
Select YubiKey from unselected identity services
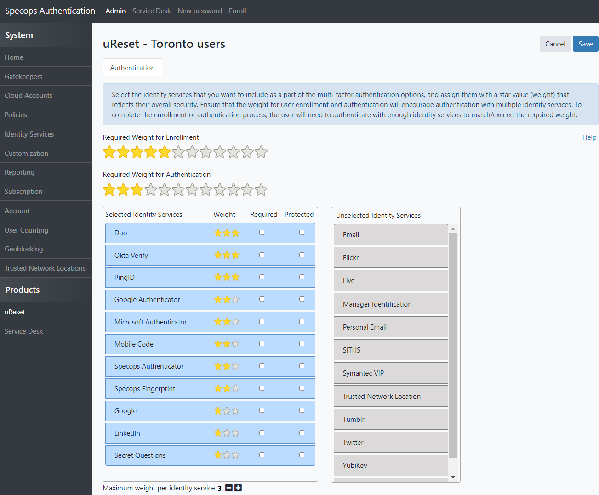coord(390,466)
